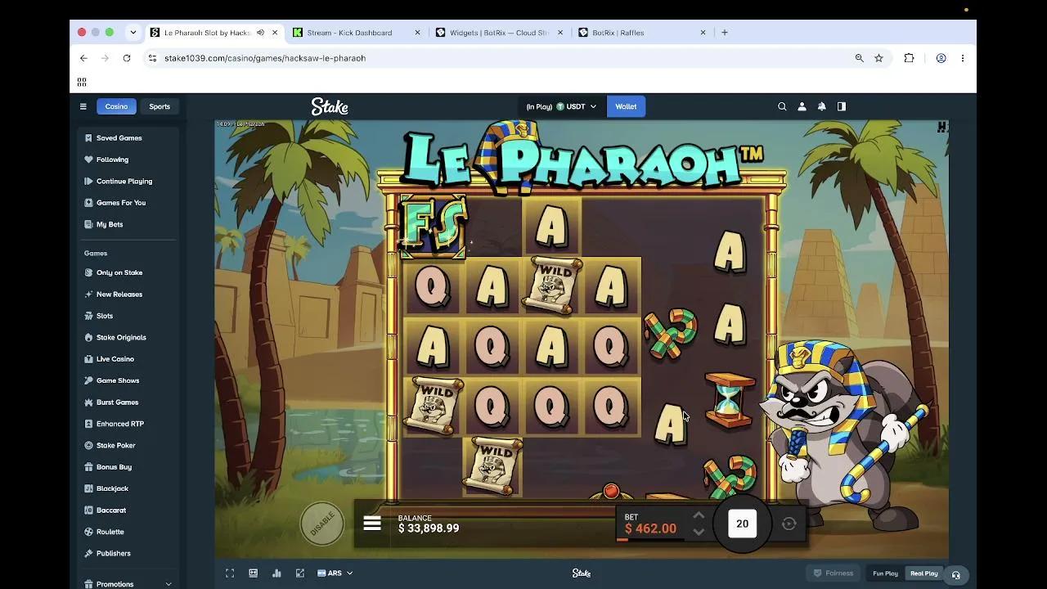Toggle the autoplay spin icon
The image size is (1047, 589).
click(789, 524)
